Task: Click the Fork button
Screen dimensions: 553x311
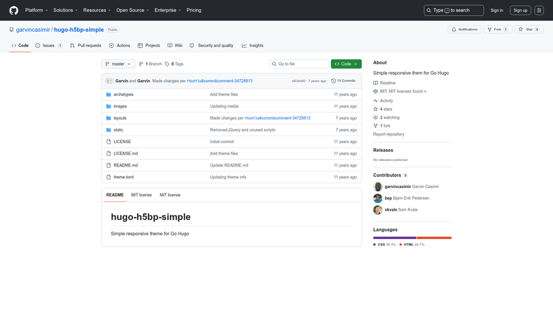Action: coord(498,30)
